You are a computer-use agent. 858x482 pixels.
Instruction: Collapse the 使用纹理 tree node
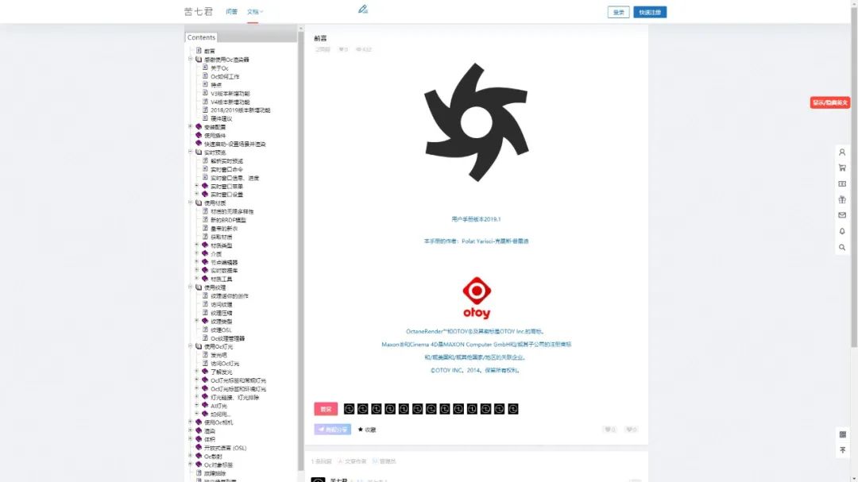pyautogui.click(x=191, y=287)
